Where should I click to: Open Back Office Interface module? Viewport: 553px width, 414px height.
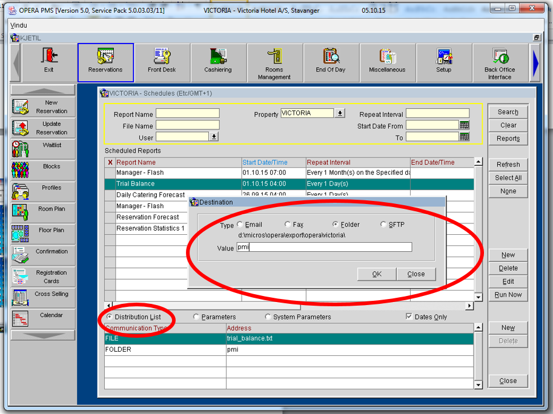(x=500, y=63)
